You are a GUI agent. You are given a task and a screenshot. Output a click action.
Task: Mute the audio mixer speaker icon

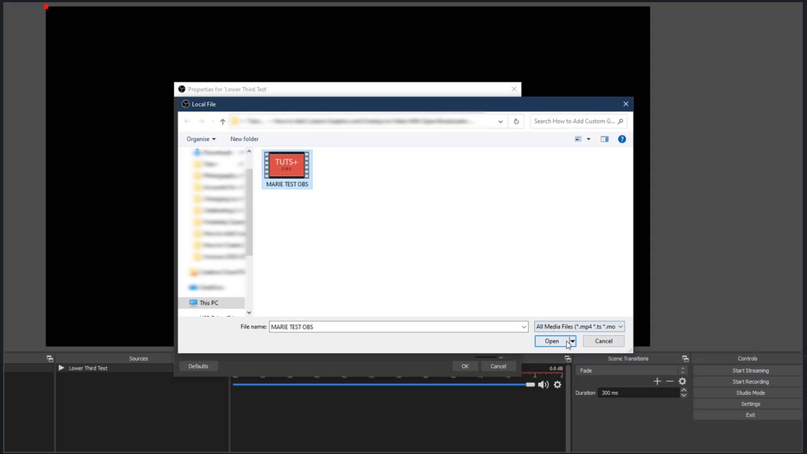pos(543,385)
